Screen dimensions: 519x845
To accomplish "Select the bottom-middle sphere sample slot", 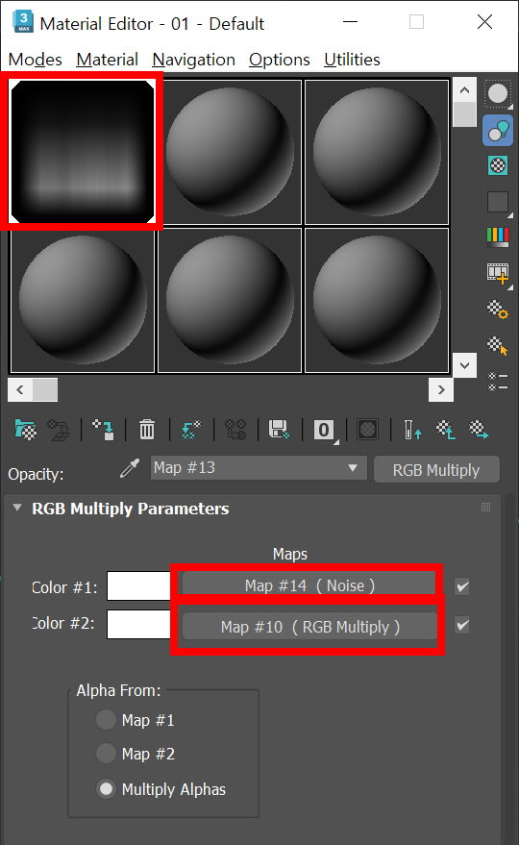I will (230, 300).
